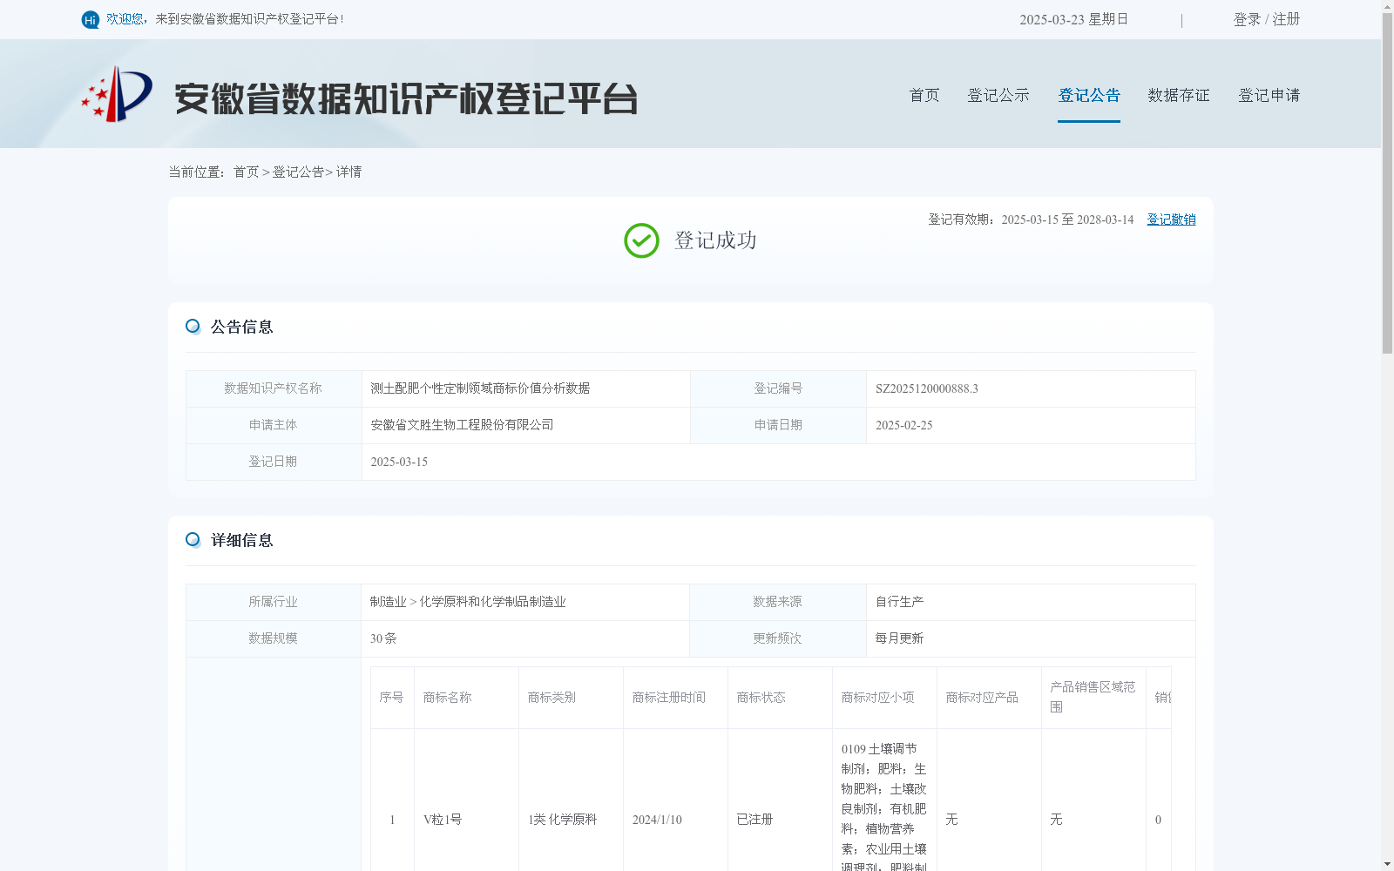1394x871 pixels.
Task: Click the scrollbar down arrow
Action: tap(1387, 864)
